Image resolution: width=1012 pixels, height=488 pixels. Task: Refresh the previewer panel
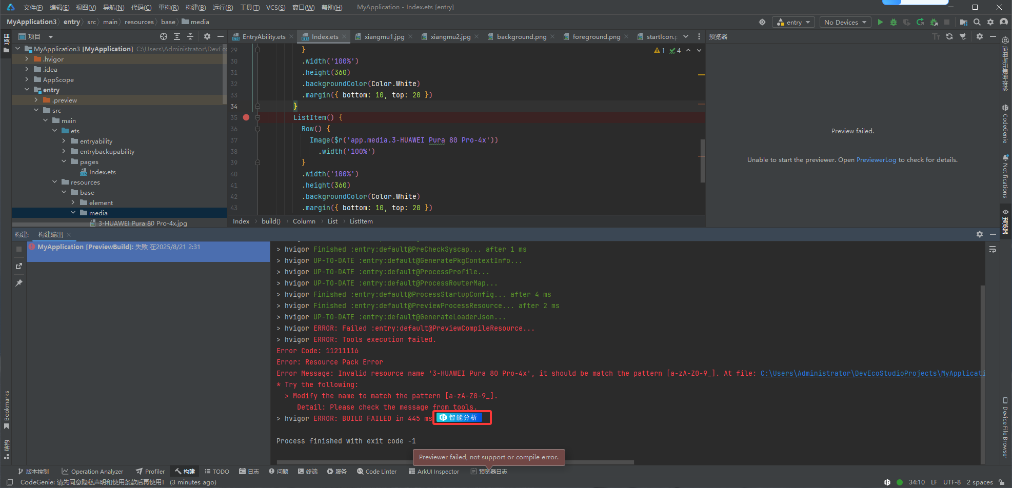coord(949,36)
